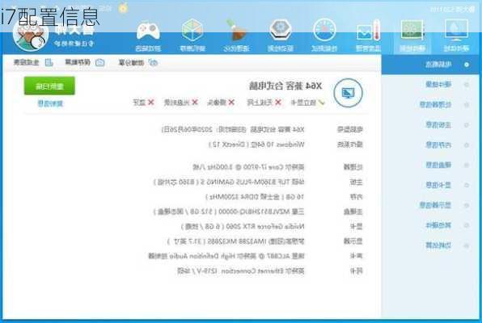Click the 光盘刻录 feature tag
The height and width of the screenshot is (323, 482).
(180, 103)
